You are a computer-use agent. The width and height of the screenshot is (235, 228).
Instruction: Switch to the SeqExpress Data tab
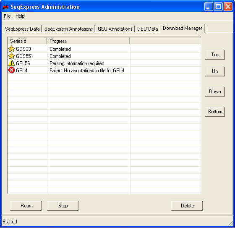coord(22,29)
